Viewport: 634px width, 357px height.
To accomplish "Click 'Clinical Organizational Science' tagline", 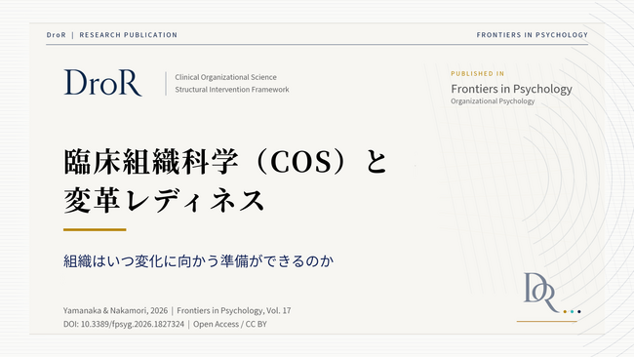I will click(225, 77).
